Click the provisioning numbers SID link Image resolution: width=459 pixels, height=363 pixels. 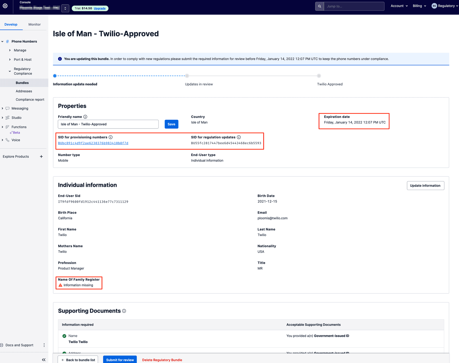coord(93,143)
